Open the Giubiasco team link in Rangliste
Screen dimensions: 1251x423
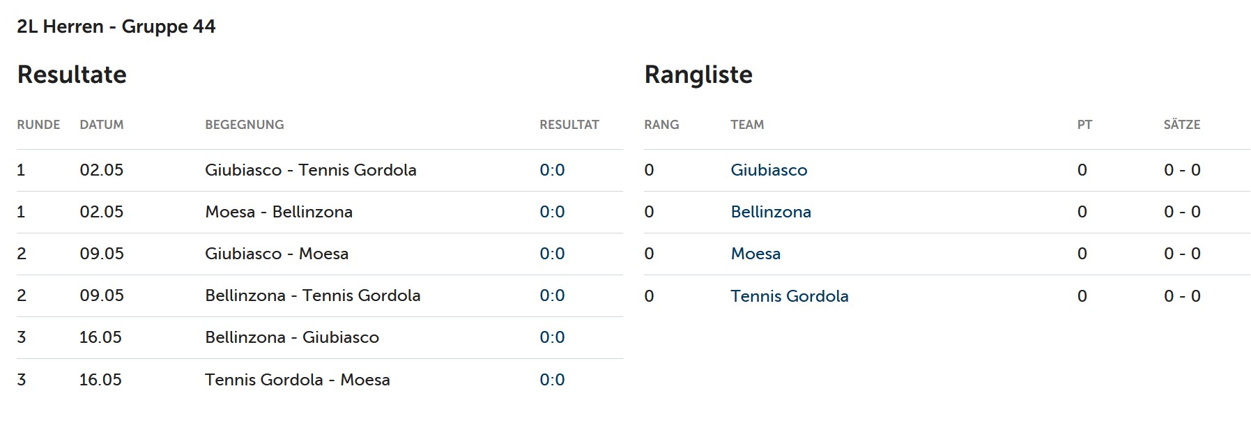[768, 170]
